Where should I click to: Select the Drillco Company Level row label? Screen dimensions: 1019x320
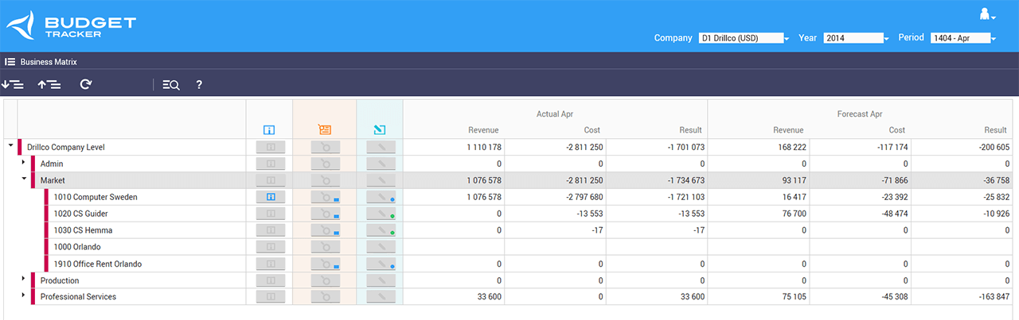point(66,147)
